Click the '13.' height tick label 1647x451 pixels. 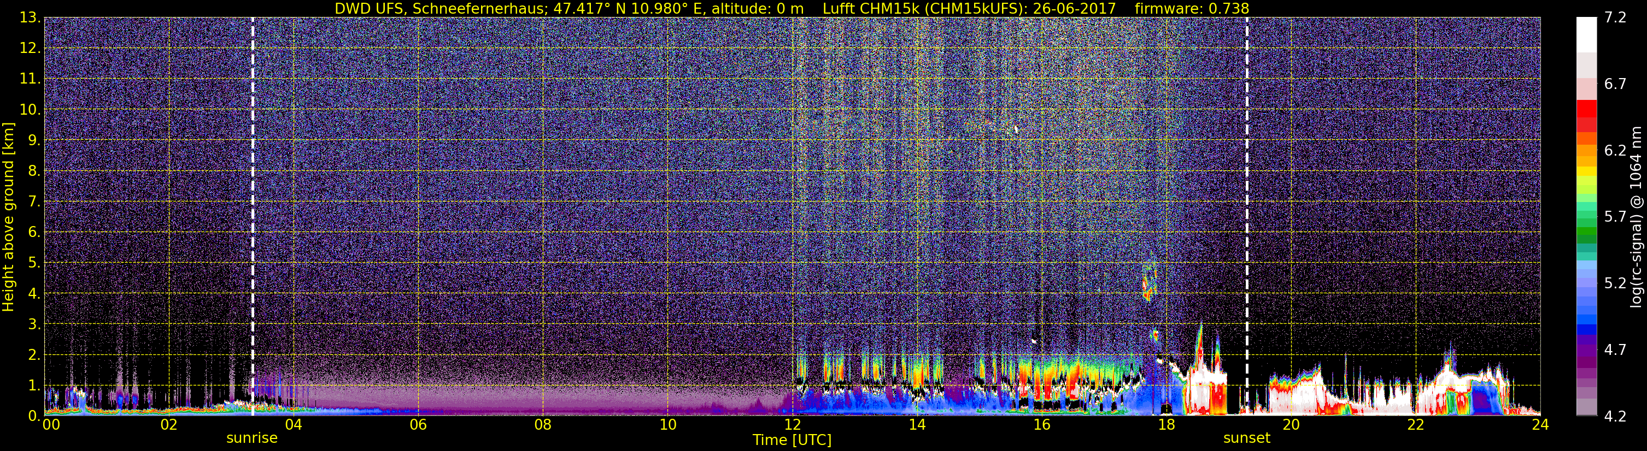coord(30,17)
